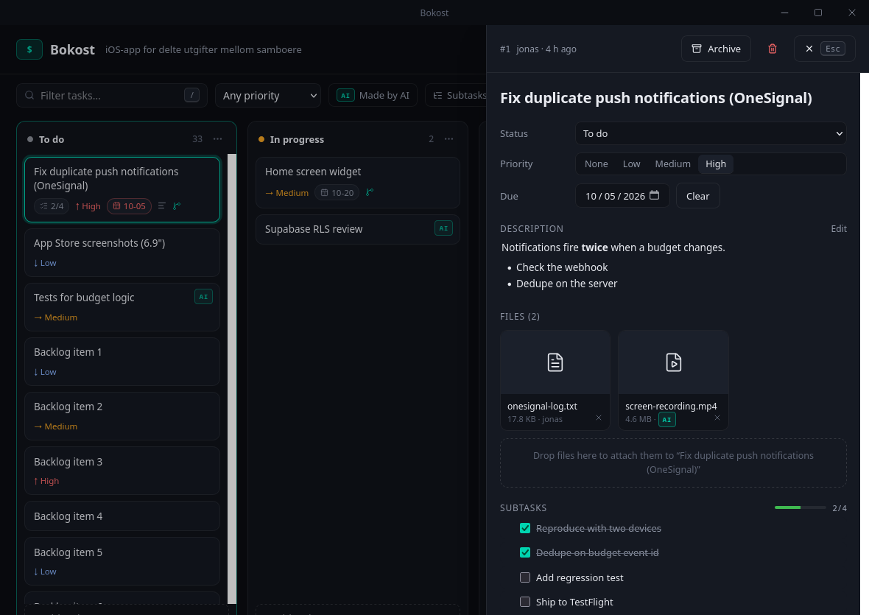
Task: Click the Archive box icon
Action: pyautogui.click(x=696, y=49)
